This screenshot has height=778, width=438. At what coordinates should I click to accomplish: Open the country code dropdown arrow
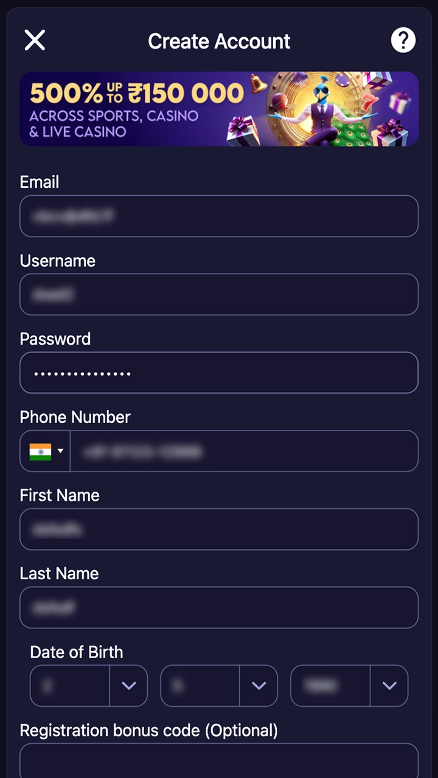[x=60, y=451]
